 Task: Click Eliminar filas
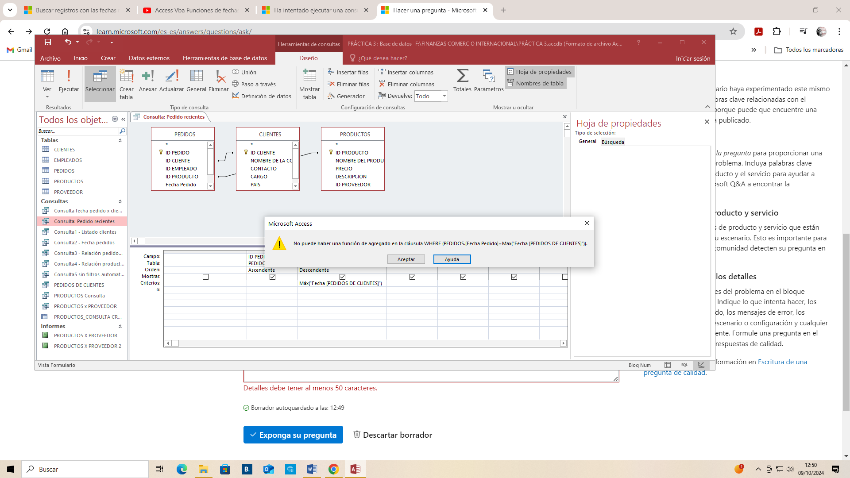tap(348, 84)
